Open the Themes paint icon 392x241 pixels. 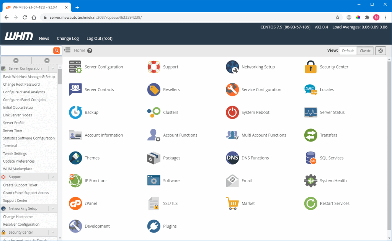(75, 158)
